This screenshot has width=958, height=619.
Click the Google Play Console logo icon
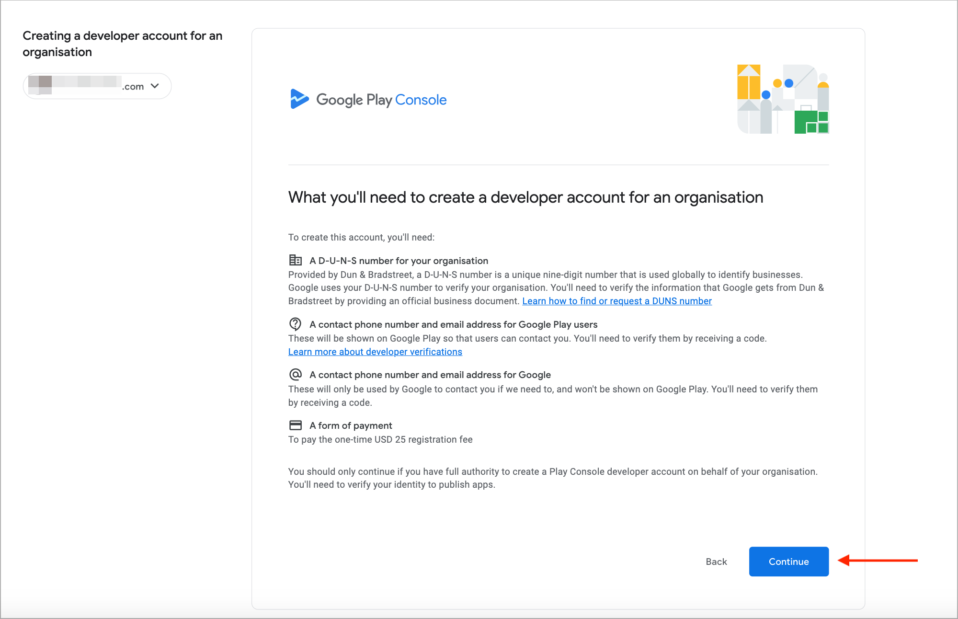tap(299, 99)
